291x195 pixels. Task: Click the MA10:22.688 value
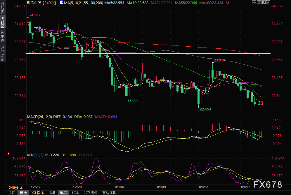pyautogui.click(x=138, y=3)
